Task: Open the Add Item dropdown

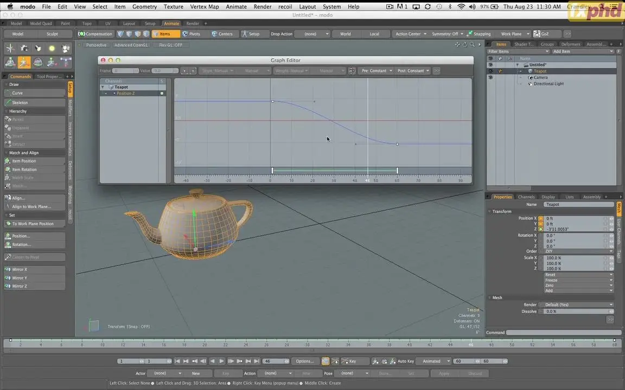Action: (x=583, y=51)
